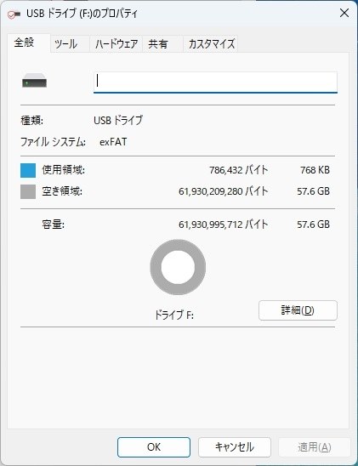
Task: Click the exFAT file system value
Action: pyautogui.click(x=113, y=142)
